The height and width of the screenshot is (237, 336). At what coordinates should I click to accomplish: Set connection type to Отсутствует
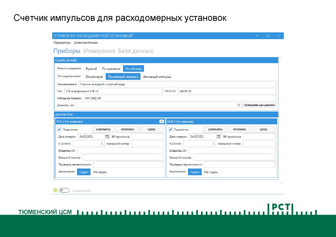click(x=94, y=77)
